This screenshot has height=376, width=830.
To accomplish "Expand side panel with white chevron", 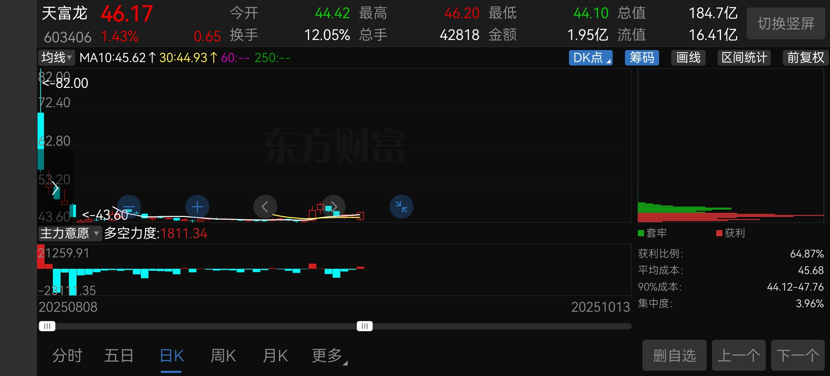I will point(55,188).
